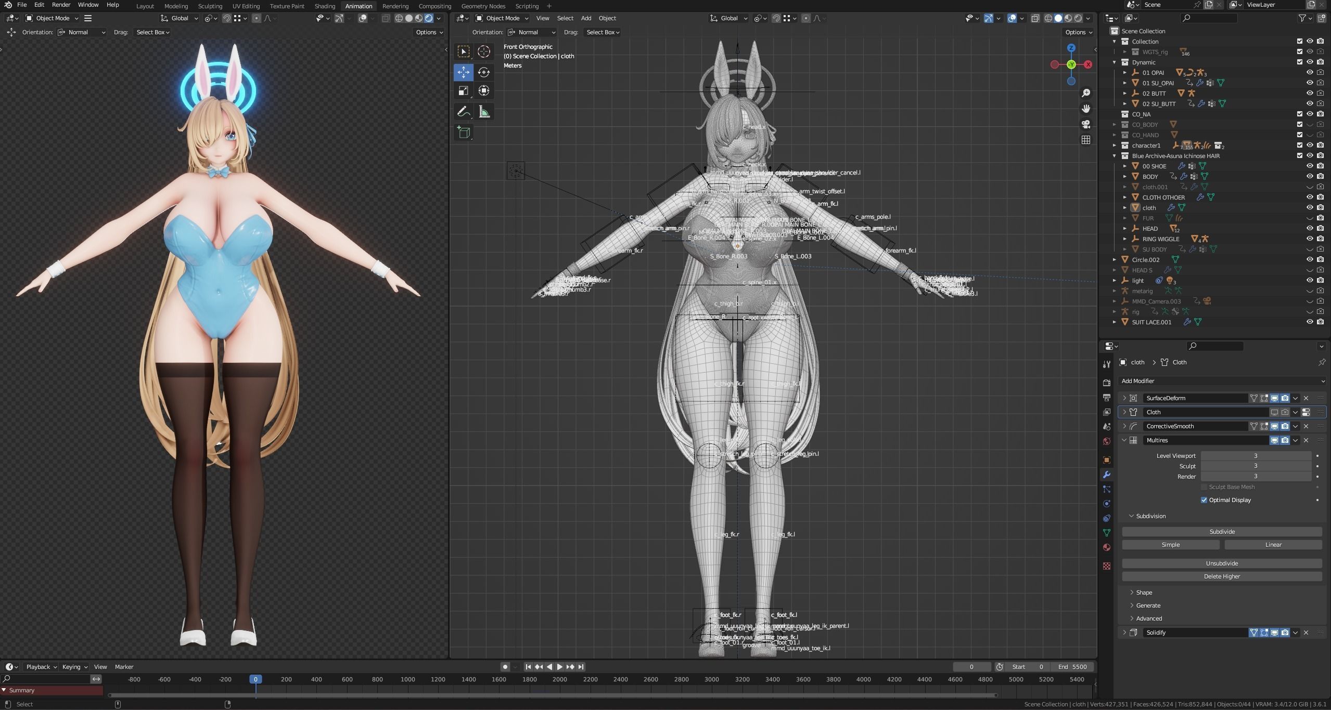
Task: Select the Annotate pencil tool
Action: [463, 112]
